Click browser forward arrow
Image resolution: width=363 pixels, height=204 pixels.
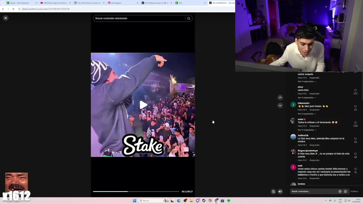coord(8,9)
